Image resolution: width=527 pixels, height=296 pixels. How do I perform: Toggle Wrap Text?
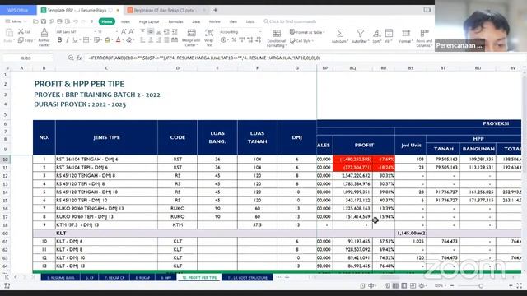tap(209, 37)
